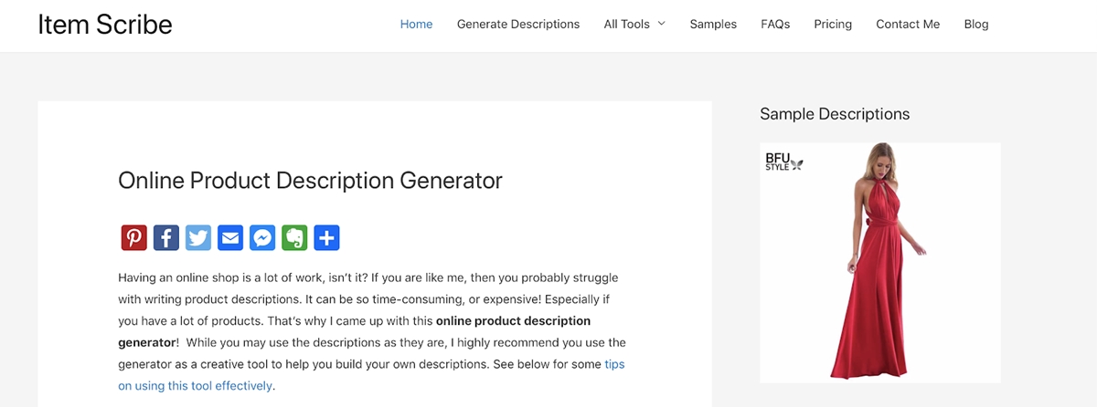Open the FAQs page
1097x407 pixels.
click(x=775, y=24)
